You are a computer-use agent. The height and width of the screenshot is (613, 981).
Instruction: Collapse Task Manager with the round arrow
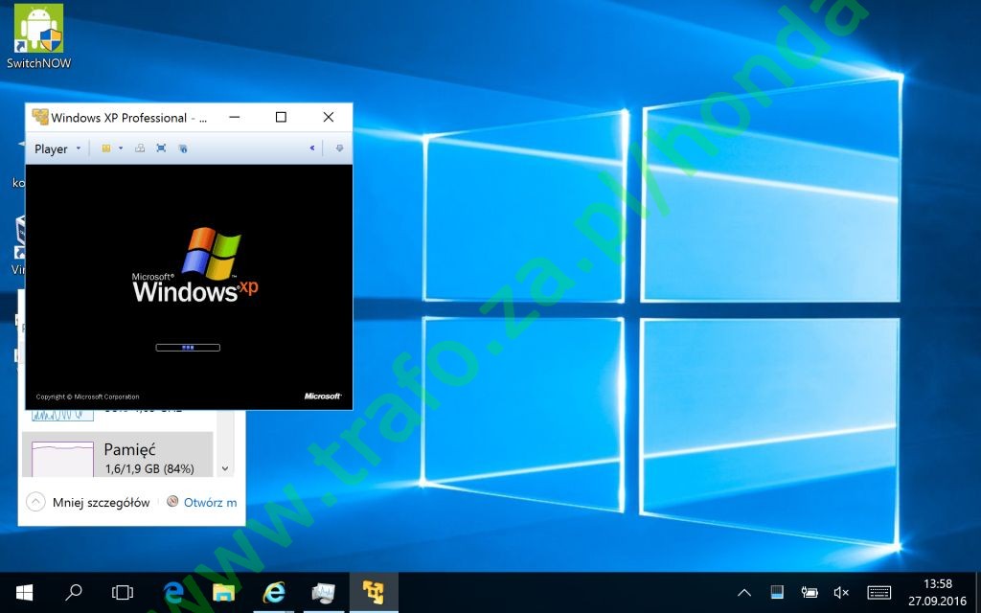tap(36, 502)
